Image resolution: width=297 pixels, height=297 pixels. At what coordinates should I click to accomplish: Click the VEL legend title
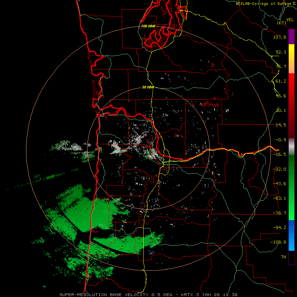(x=290, y=20)
